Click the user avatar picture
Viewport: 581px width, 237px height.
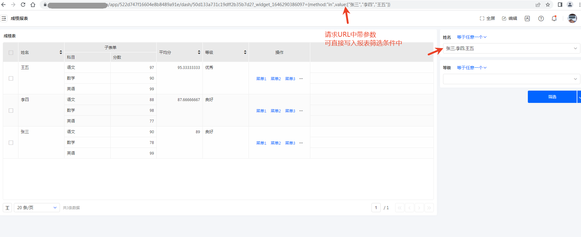(x=572, y=18)
